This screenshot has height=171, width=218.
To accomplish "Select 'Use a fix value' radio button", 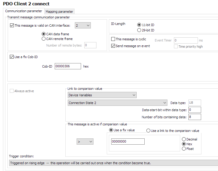I will (111, 130).
